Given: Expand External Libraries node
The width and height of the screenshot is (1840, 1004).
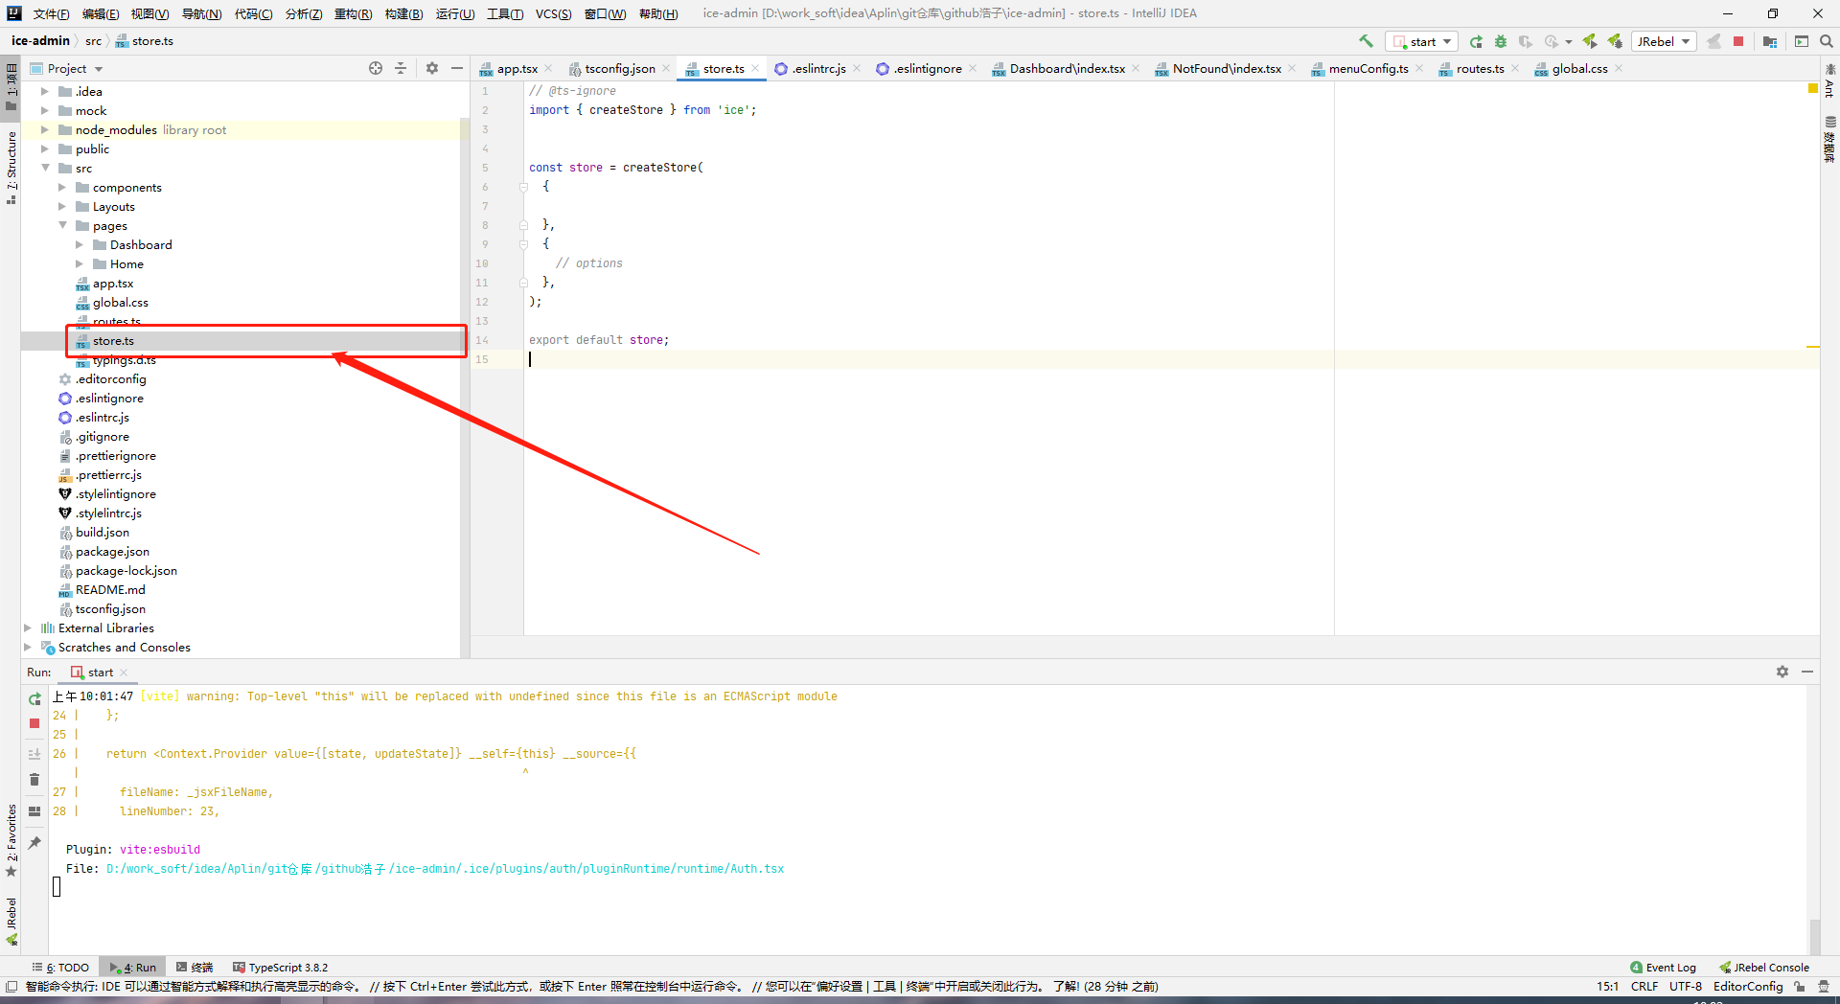Looking at the screenshot, I should (27, 627).
